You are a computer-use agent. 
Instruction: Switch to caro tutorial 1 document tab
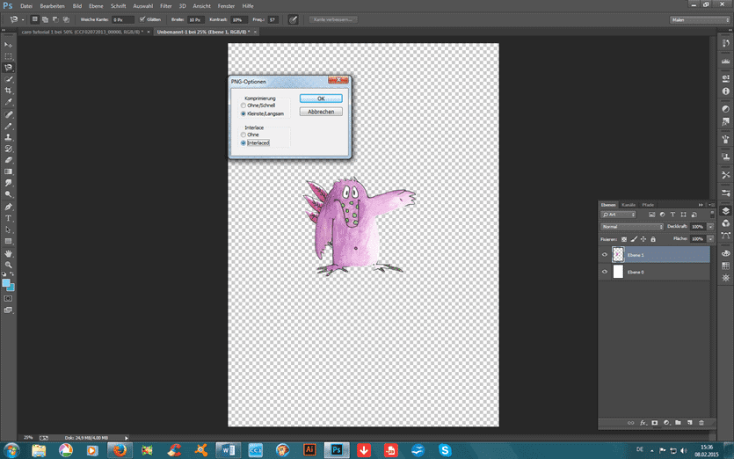83,32
